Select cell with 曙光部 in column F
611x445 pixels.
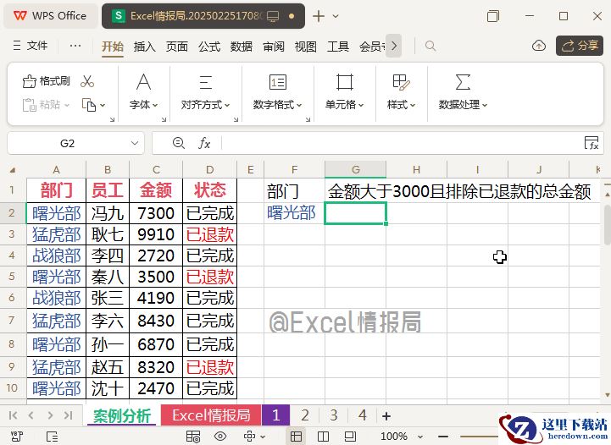pos(294,213)
